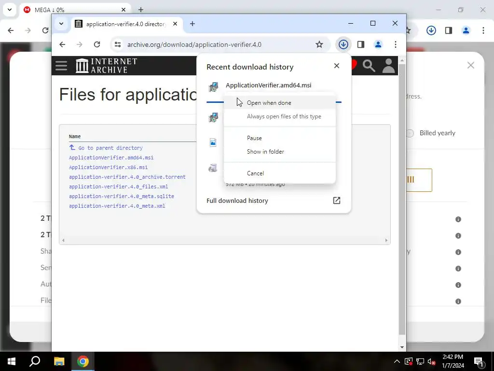Go back in the front Chrome window
Viewport: 494px width, 371px height.
(62, 44)
